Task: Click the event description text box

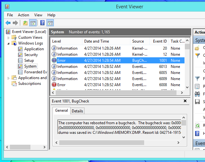Action: 119,127
